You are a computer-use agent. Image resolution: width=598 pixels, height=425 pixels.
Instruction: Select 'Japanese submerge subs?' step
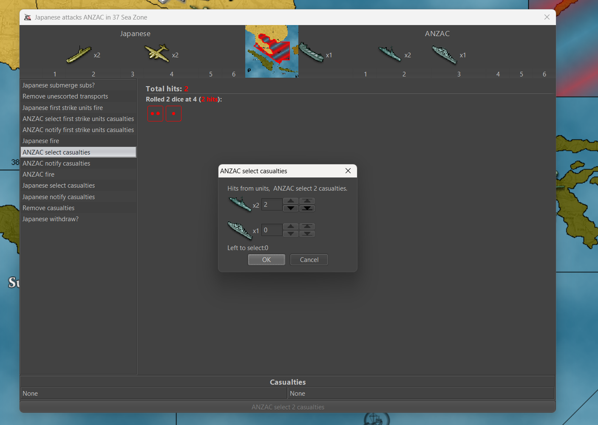pyautogui.click(x=78, y=85)
